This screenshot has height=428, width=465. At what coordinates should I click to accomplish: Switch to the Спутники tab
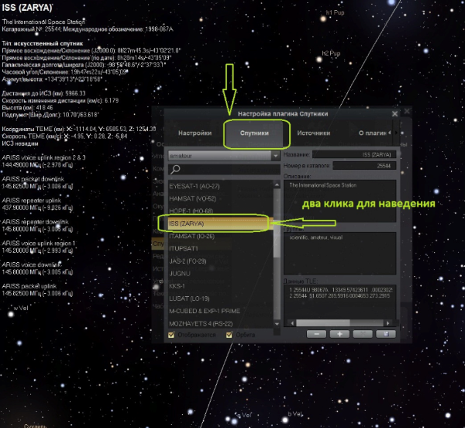tap(254, 133)
